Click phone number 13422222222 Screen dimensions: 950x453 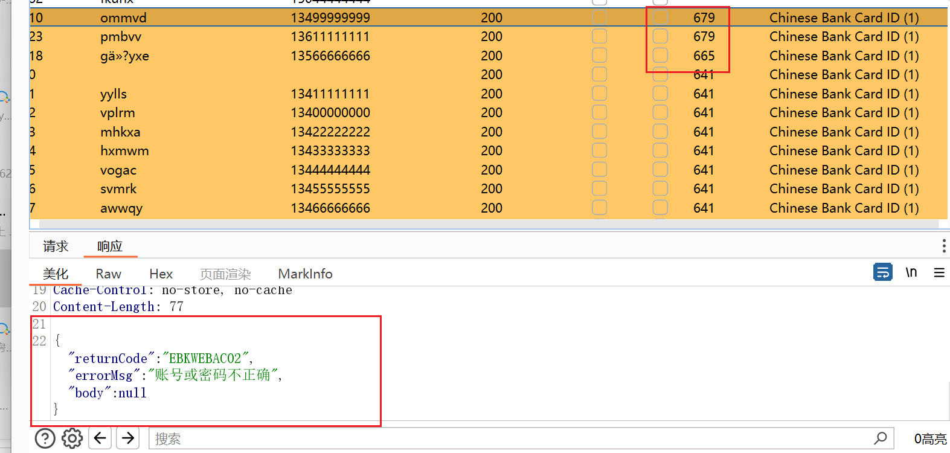click(330, 132)
